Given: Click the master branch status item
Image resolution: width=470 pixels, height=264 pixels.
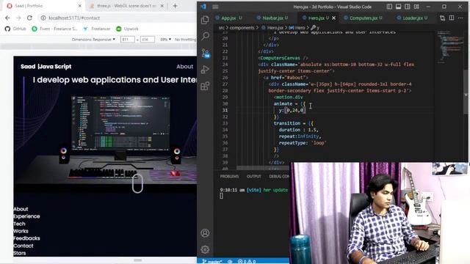Looking at the screenshot, I should tap(212, 261).
